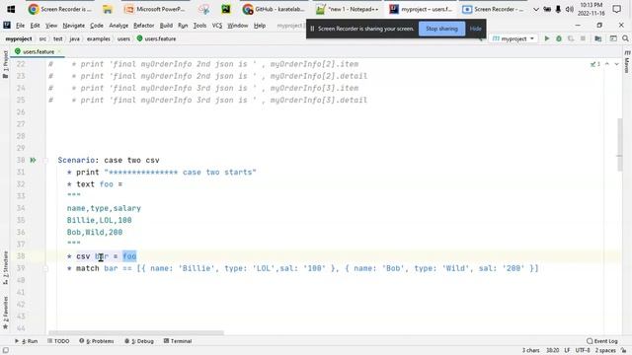This screenshot has width=632, height=355.
Task: Click the java breadcrumb folder
Action: tap(75, 39)
